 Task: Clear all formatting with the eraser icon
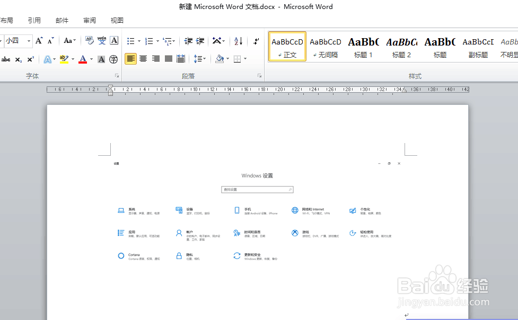pos(89,41)
